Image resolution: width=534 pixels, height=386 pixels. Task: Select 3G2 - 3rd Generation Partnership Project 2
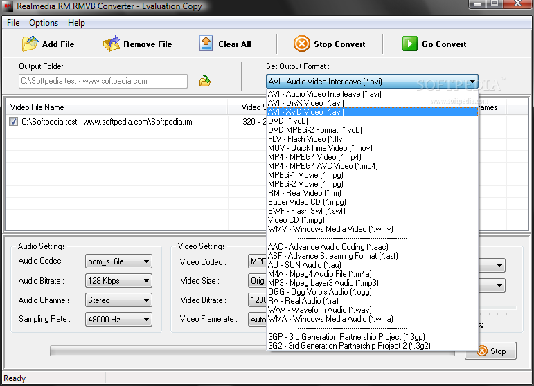pyautogui.click(x=372, y=346)
